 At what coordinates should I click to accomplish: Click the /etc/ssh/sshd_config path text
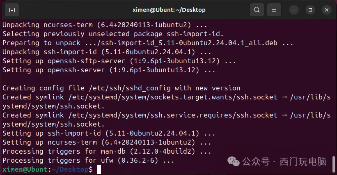click(130, 88)
